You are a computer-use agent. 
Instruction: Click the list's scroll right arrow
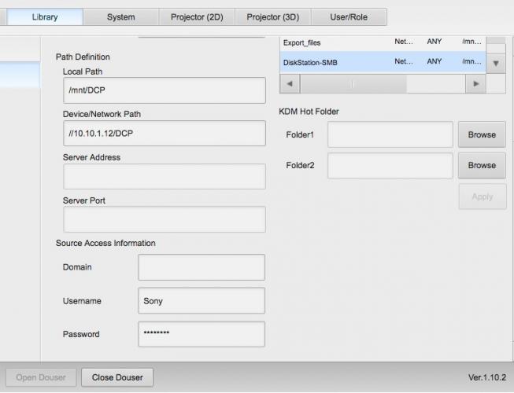[475, 83]
